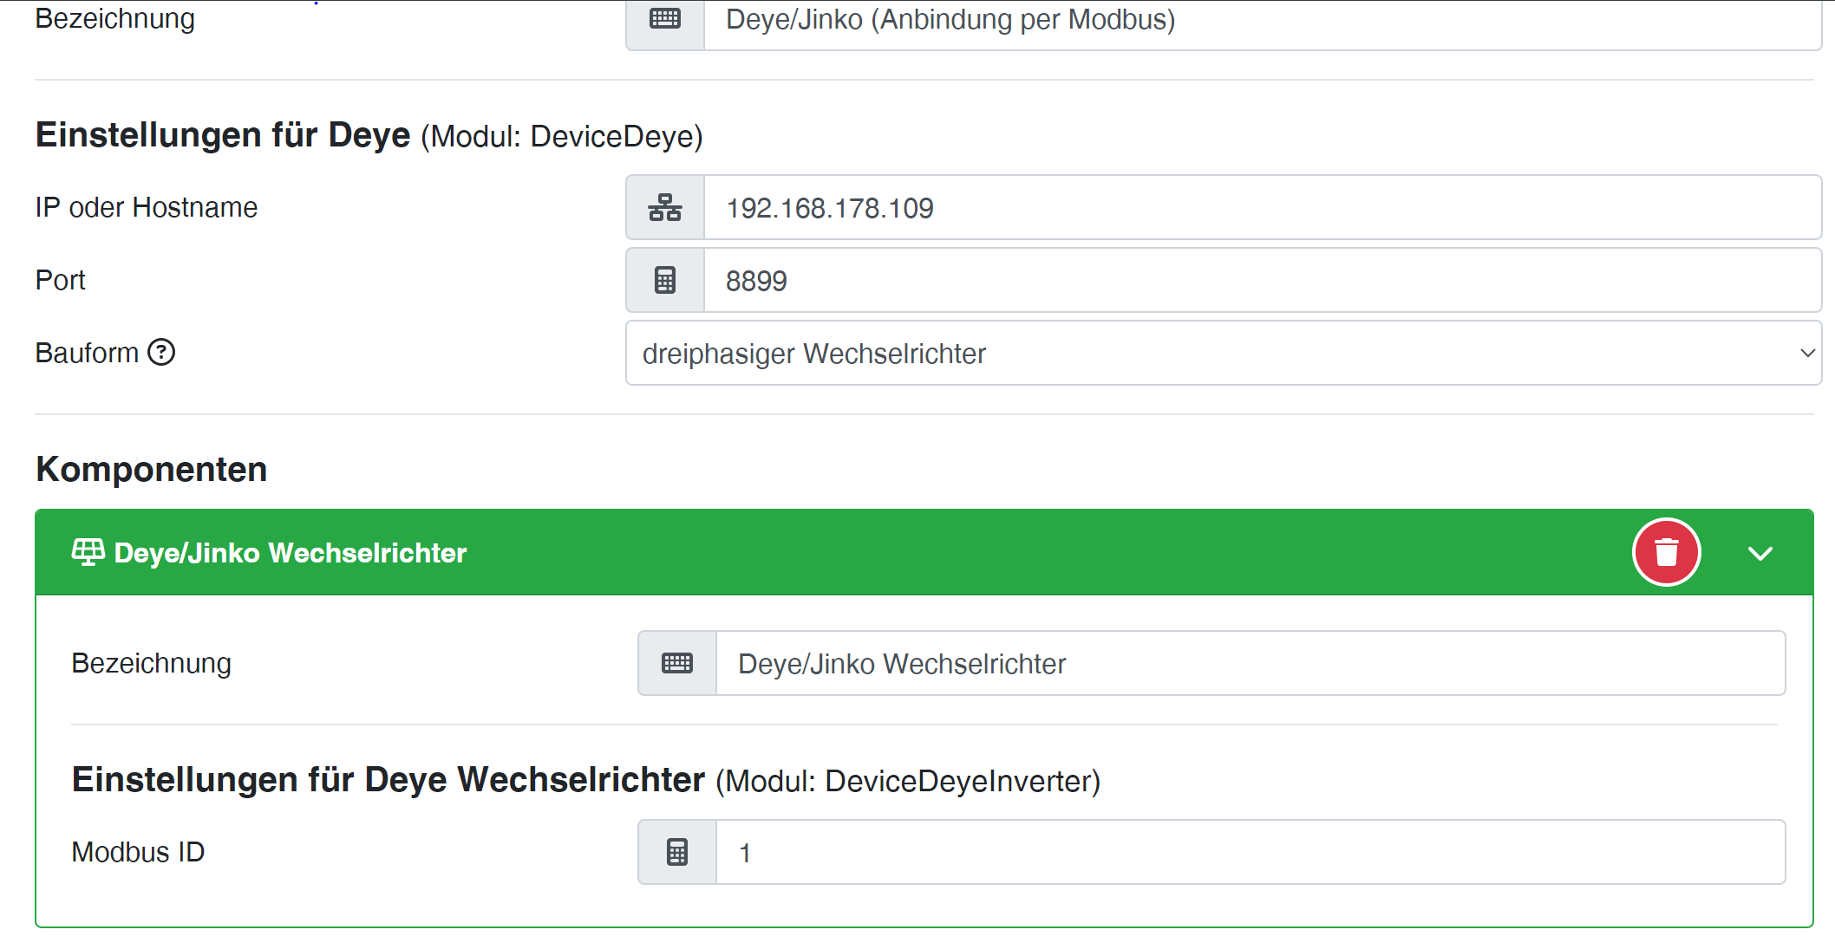This screenshot has height=949, width=1835.
Task: Click calculator icon next to Modbus ID
Action: tap(677, 853)
